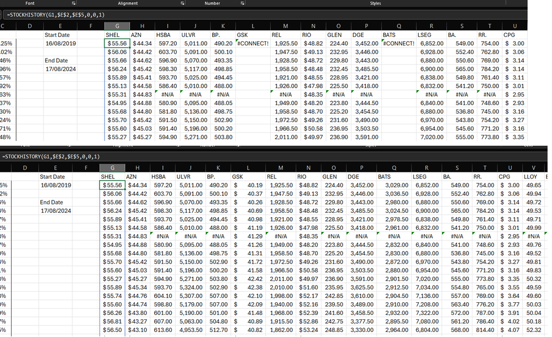Click the HSBA value 613.60
This screenshot has height=337, width=552.
pyautogui.click(x=163, y=330)
